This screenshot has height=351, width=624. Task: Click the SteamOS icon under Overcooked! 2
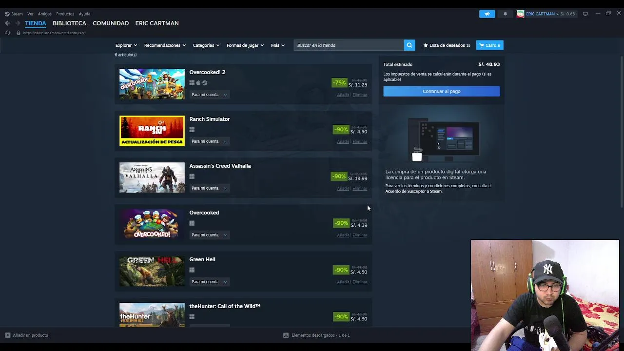point(205,83)
